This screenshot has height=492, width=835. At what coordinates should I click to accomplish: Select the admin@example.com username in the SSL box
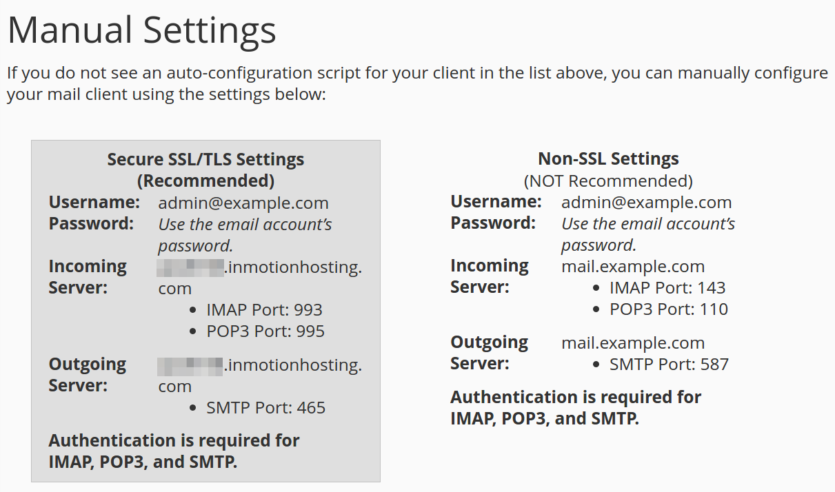[x=243, y=203]
